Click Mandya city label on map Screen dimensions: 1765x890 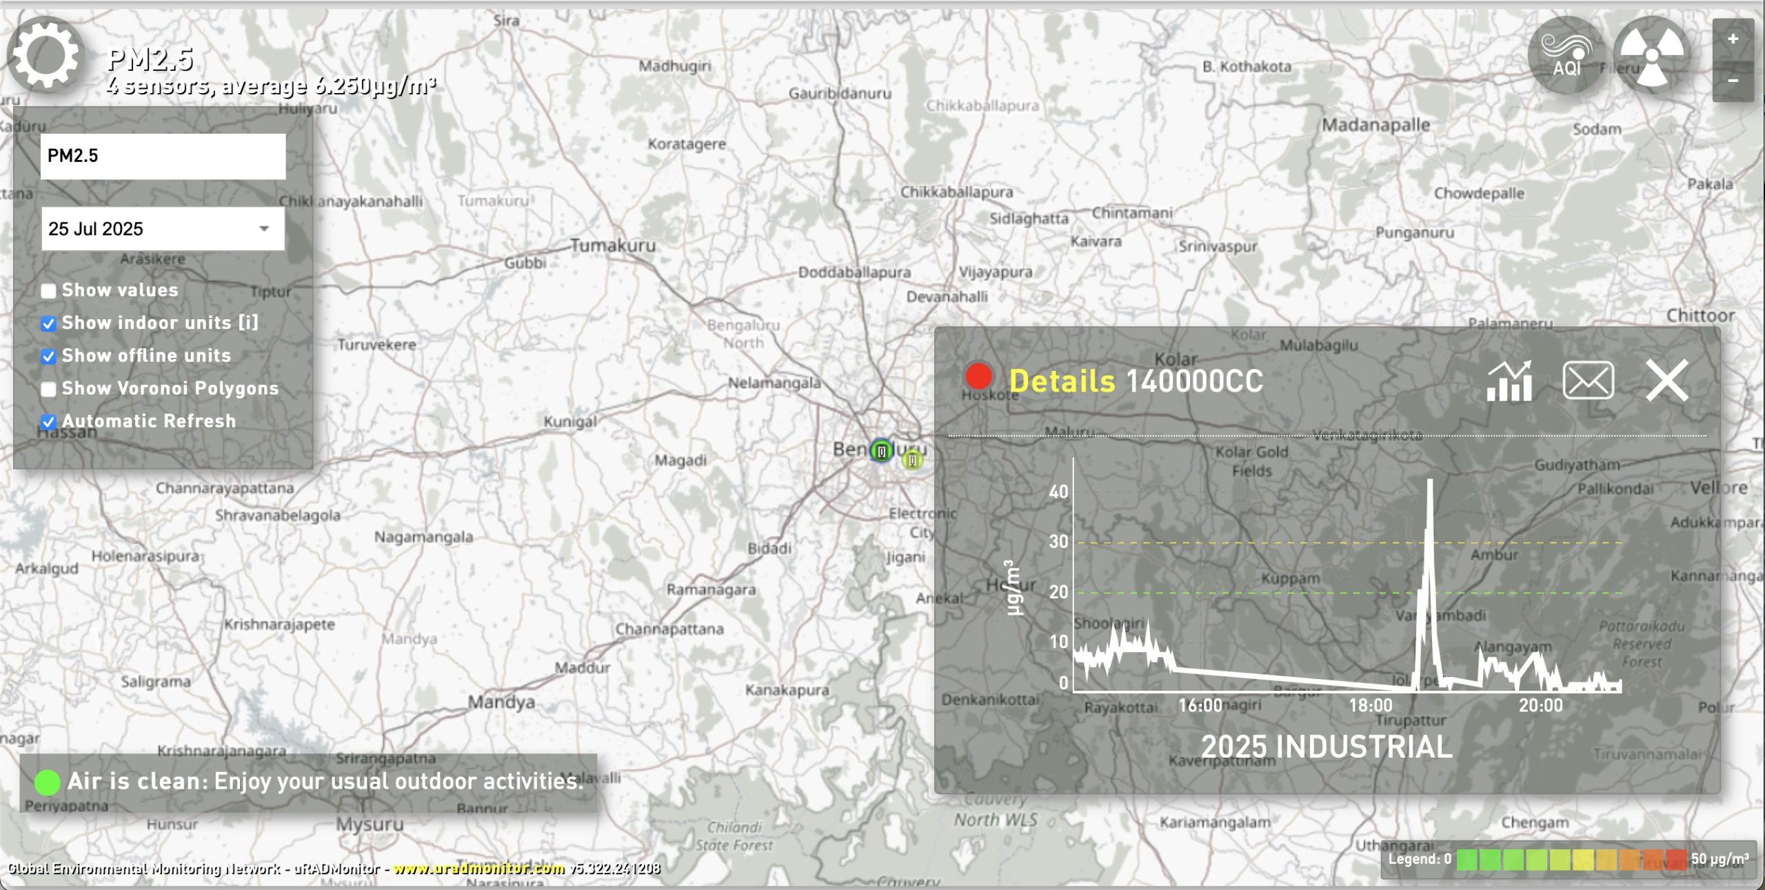501,702
